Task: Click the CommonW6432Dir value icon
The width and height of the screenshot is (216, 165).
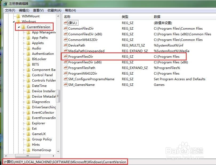Action: pos(65,40)
